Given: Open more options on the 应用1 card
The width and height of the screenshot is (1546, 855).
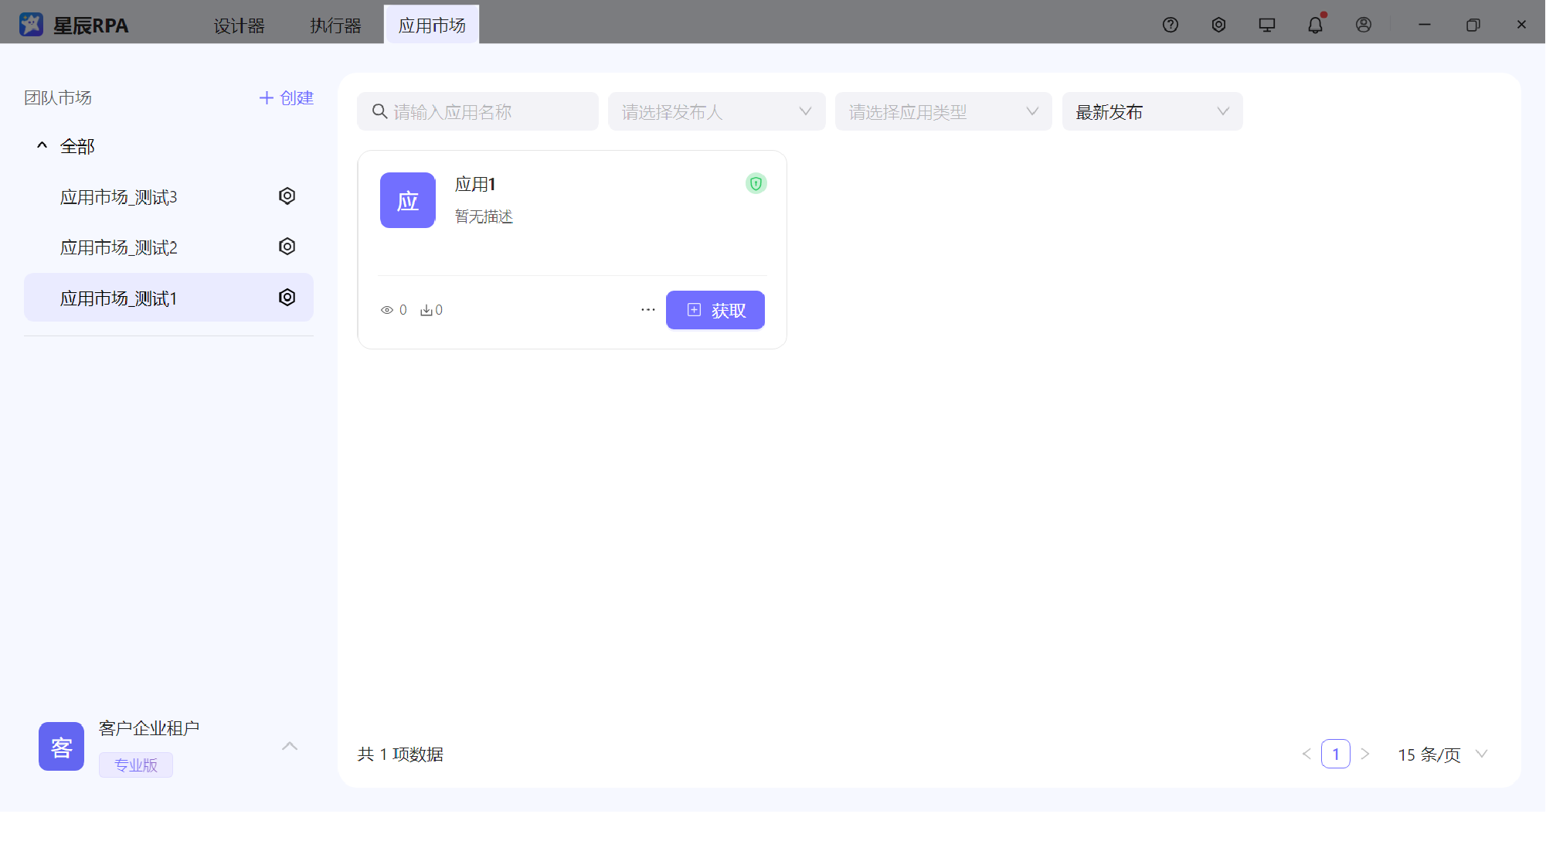Looking at the screenshot, I should (x=647, y=309).
